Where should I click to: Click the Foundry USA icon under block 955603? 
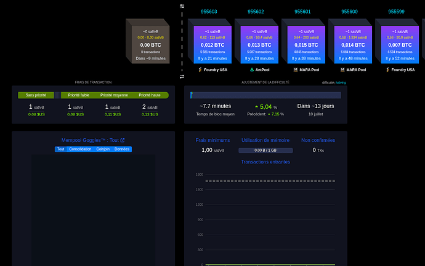click(x=200, y=70)
